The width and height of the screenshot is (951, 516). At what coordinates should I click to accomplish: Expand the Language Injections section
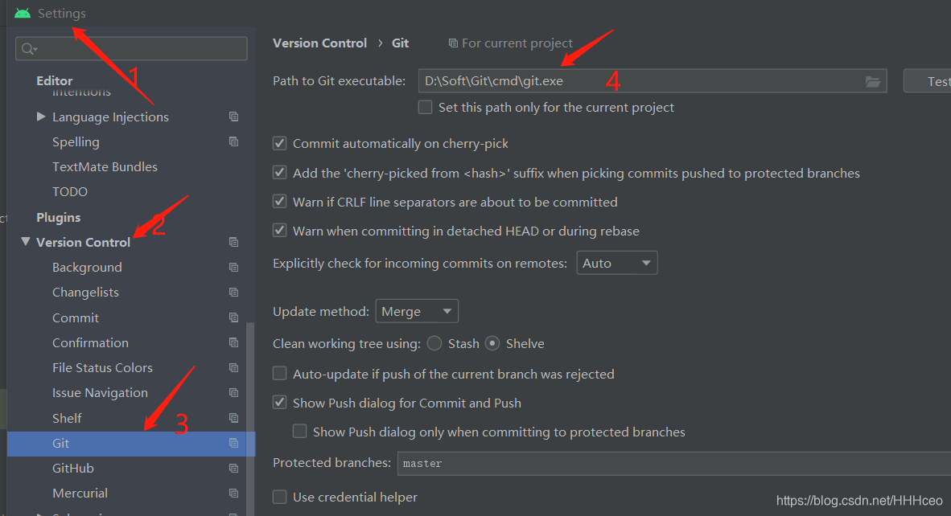41,117
